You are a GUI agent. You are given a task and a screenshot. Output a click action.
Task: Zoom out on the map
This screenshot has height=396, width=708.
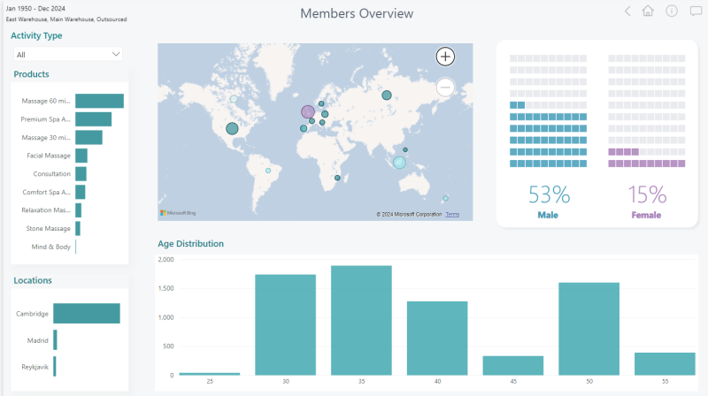tap(445, 88)
